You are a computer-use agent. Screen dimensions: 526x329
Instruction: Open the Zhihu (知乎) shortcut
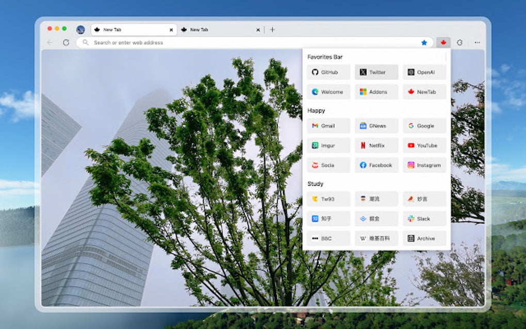click(328, 219)
